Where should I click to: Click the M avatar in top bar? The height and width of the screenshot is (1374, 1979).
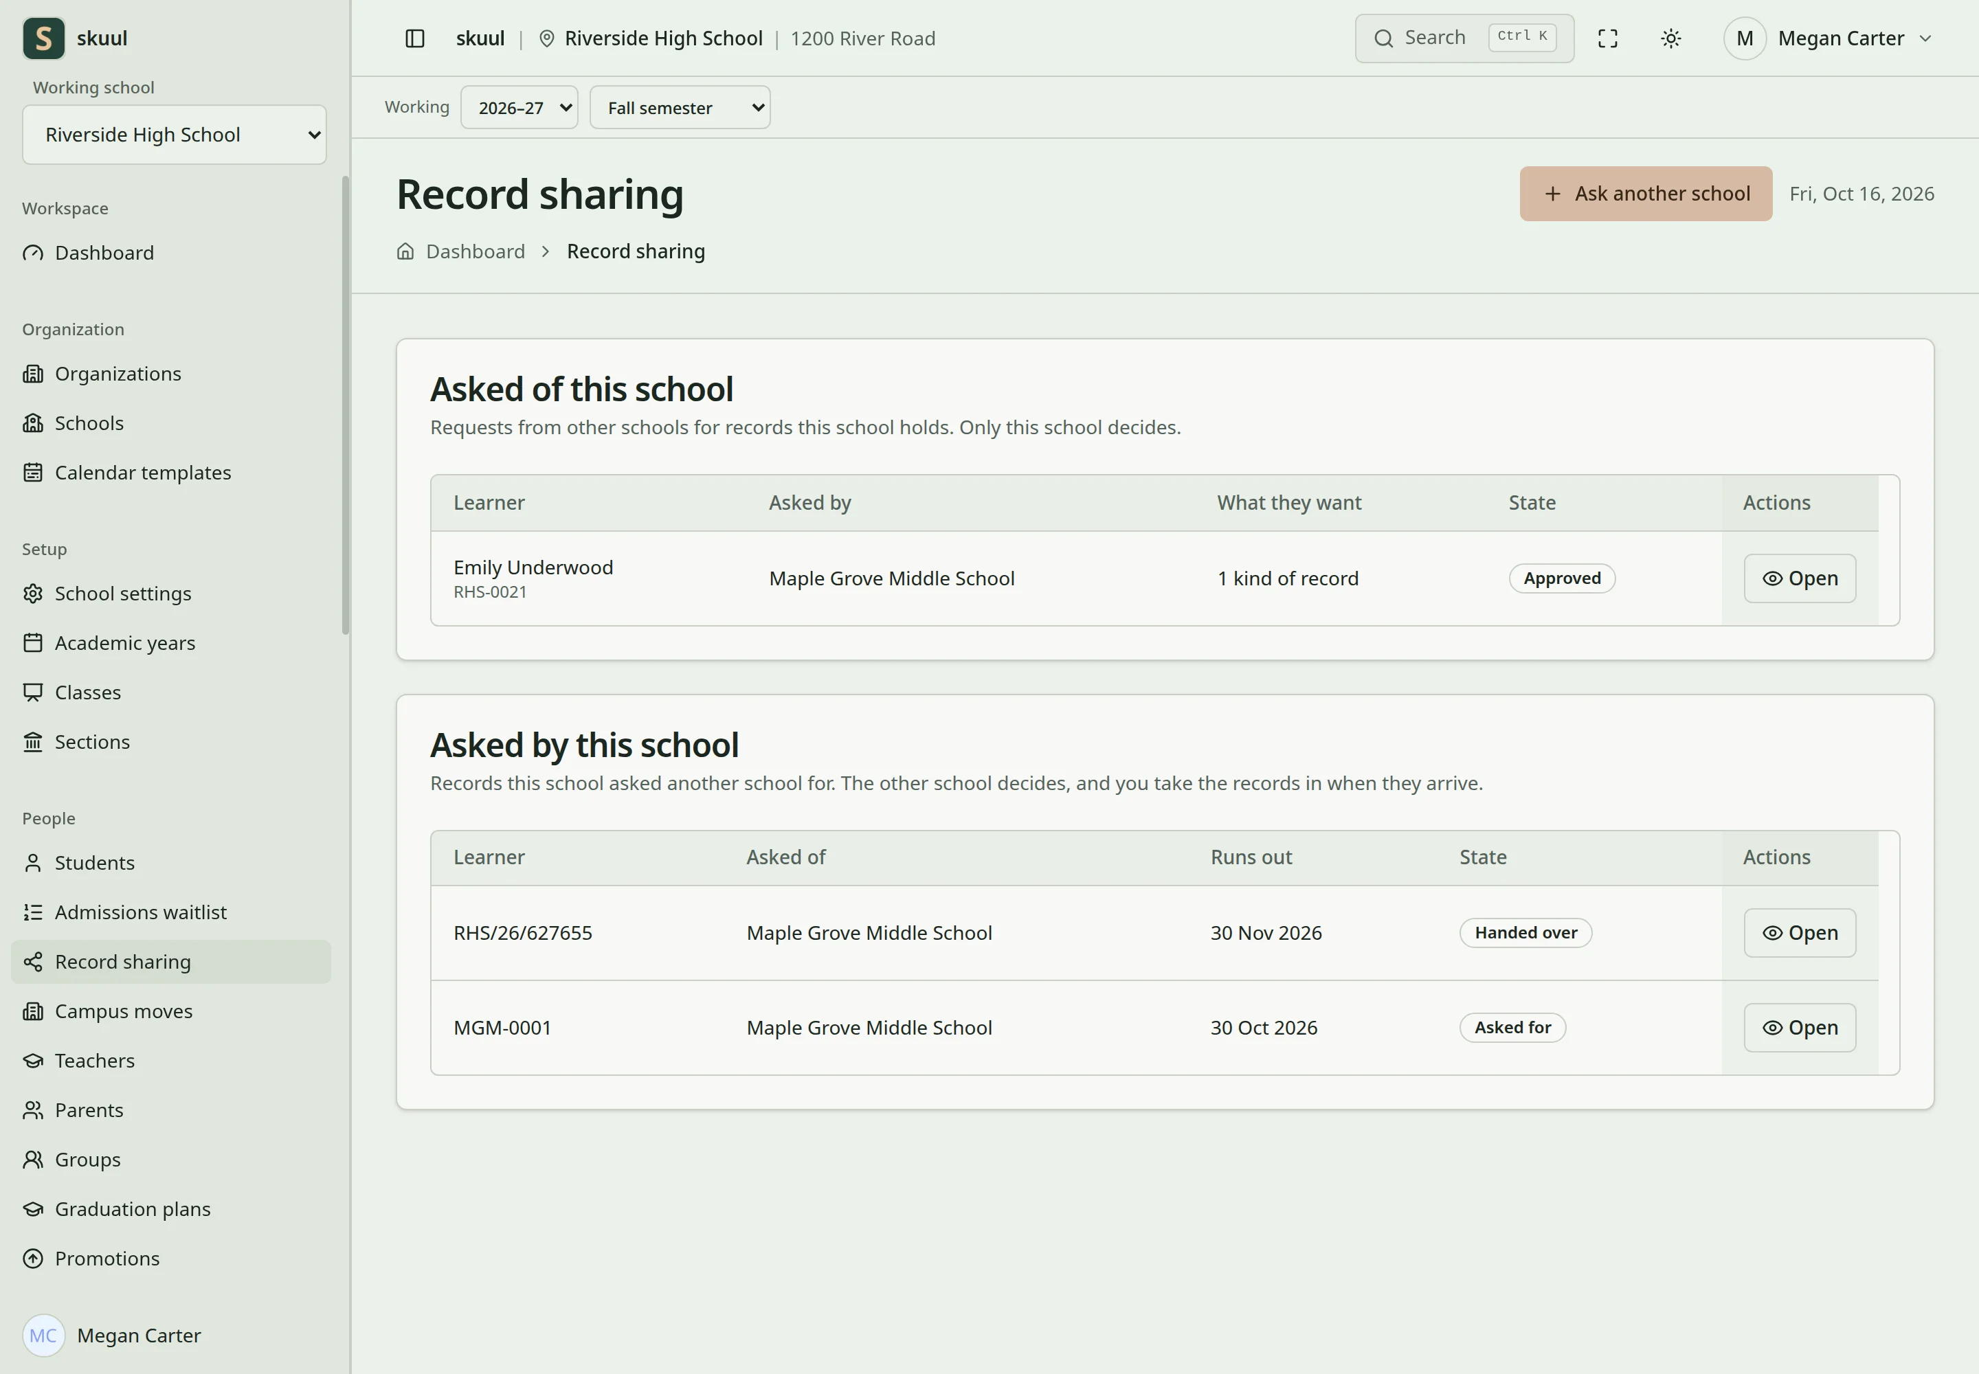(x=1745, y=38)
